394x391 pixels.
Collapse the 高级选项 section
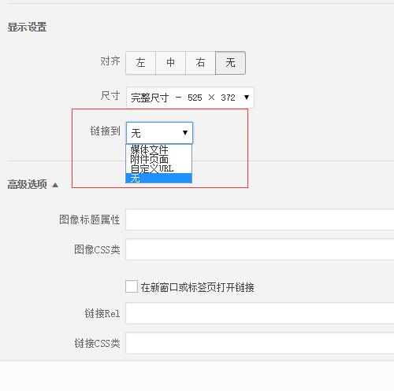[32, 185]
